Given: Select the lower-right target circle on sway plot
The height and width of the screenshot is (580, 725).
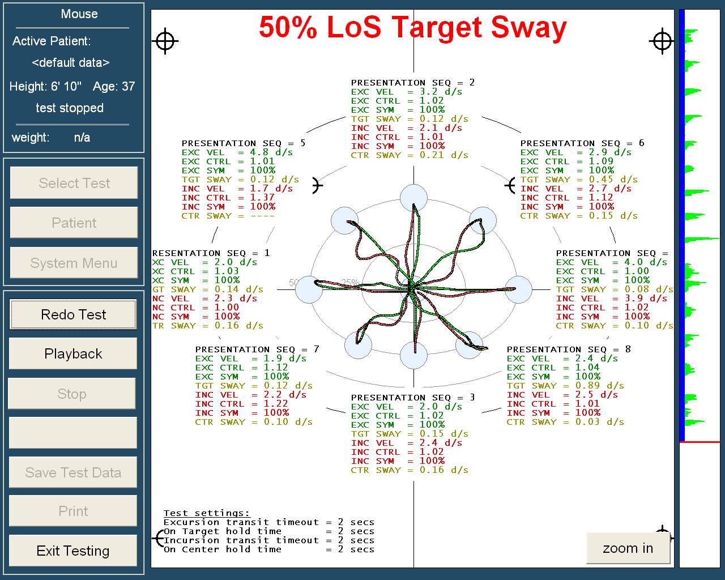Looking at the screenshot, I should coord(469,345).
